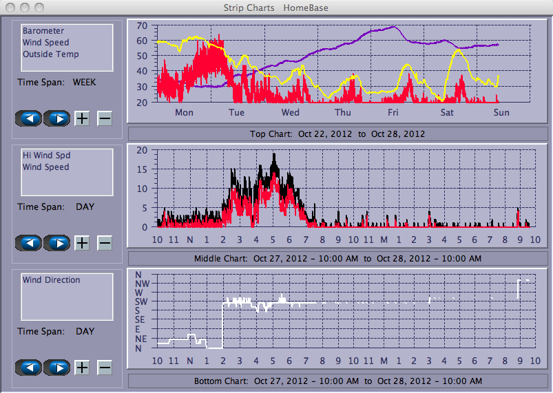The width and height of the screenshot is (553, 393).
Task: Pick Wind Speed in the middle chart list
Action: [45, 167]
